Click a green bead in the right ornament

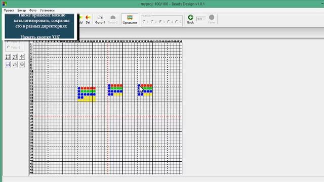click(148, 88)
